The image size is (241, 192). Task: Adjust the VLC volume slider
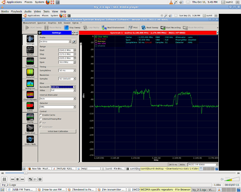pyautogui.click(x=232, y=179)
